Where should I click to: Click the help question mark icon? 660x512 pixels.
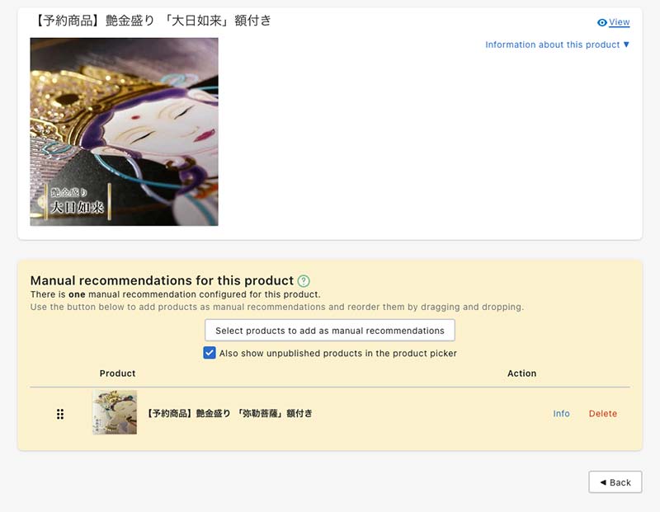coord(304,280)
